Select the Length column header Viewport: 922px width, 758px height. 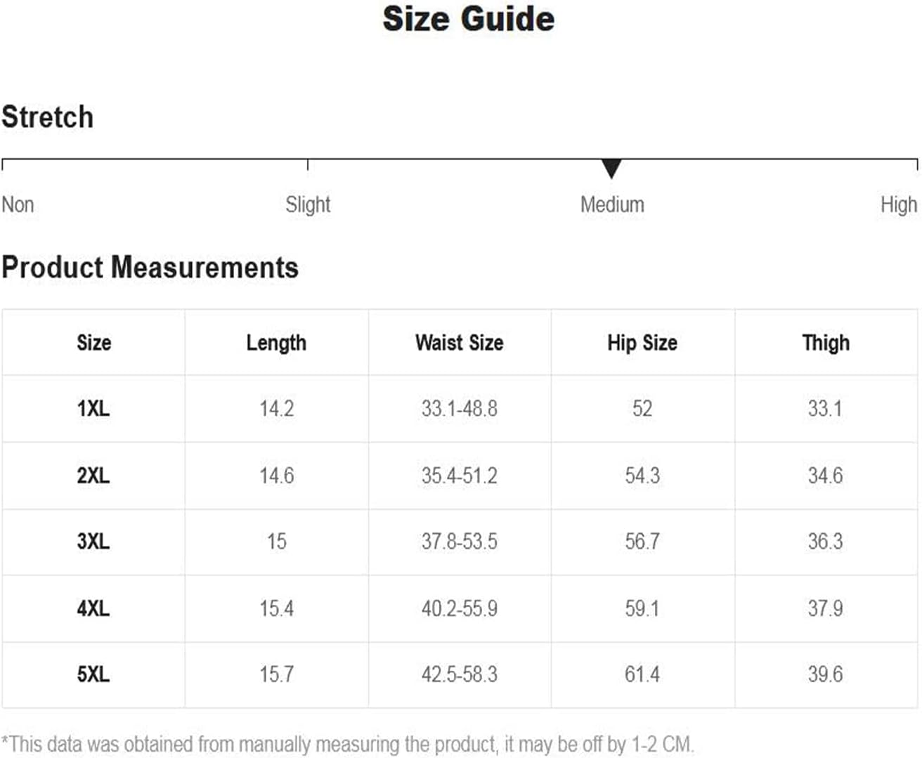[276, 343]
